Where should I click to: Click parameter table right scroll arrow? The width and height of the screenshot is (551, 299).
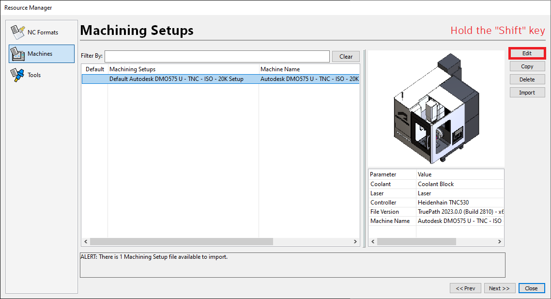pos(499,242)
